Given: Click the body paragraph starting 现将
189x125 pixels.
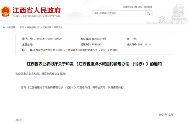Looking at the screenshot, I should click(x=73, y=88).
